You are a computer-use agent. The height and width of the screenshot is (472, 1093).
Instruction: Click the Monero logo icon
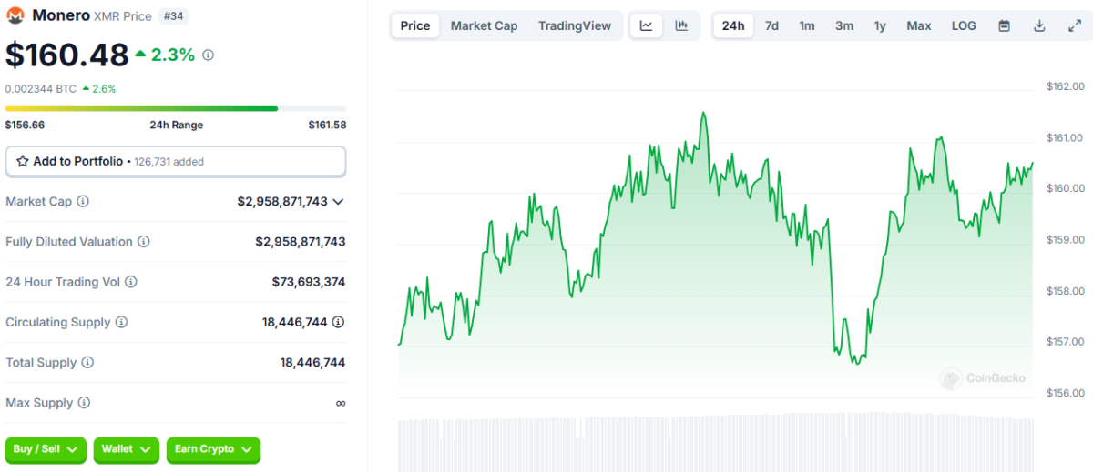click(x=15, y=15)
